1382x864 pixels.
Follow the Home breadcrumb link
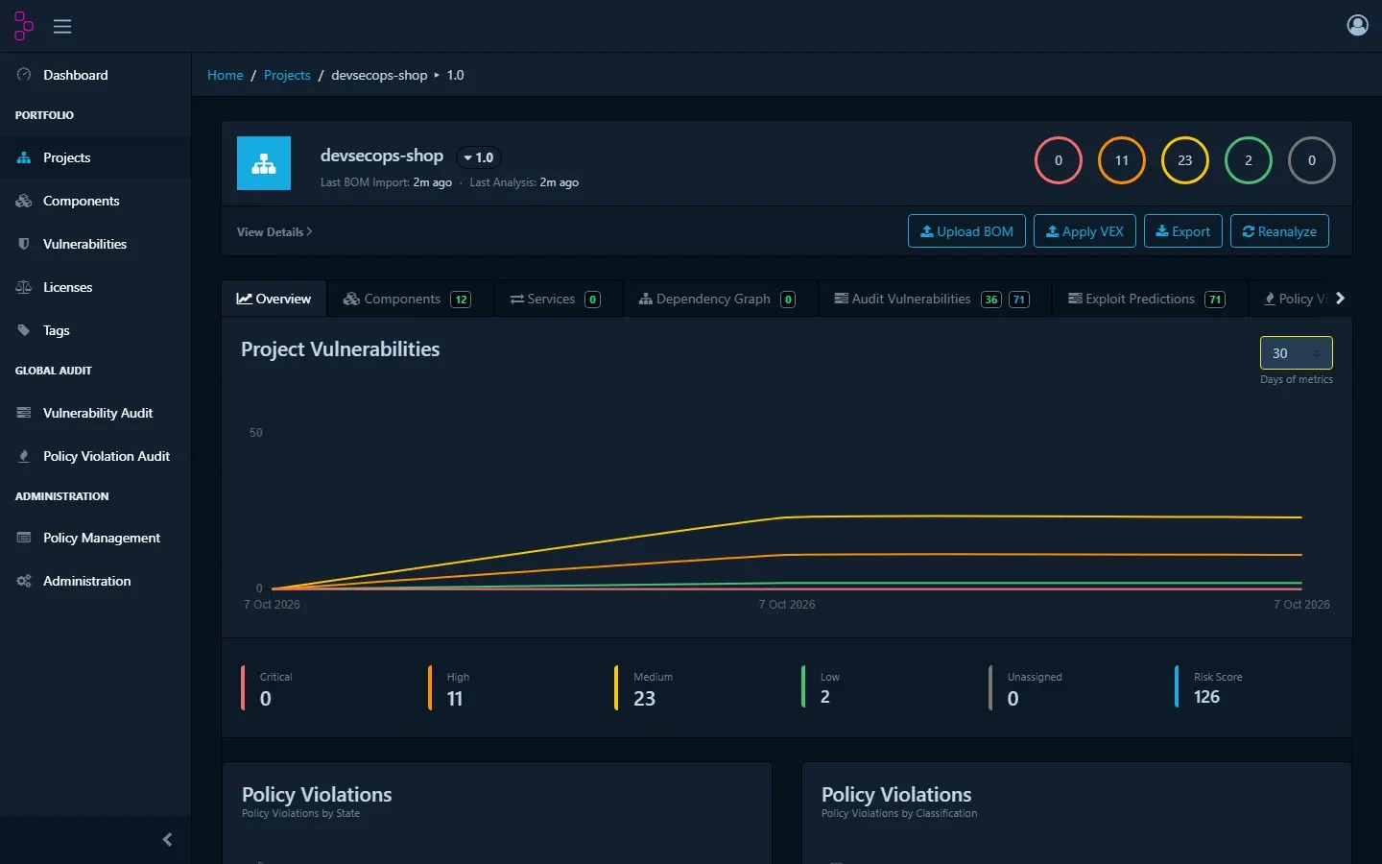tap(226, 75)
